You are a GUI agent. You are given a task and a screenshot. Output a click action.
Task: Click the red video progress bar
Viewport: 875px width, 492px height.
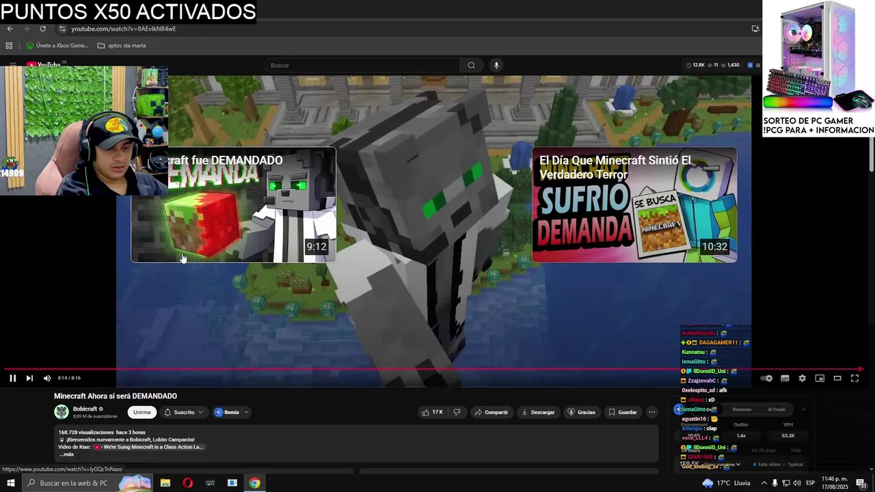(433, 369)
